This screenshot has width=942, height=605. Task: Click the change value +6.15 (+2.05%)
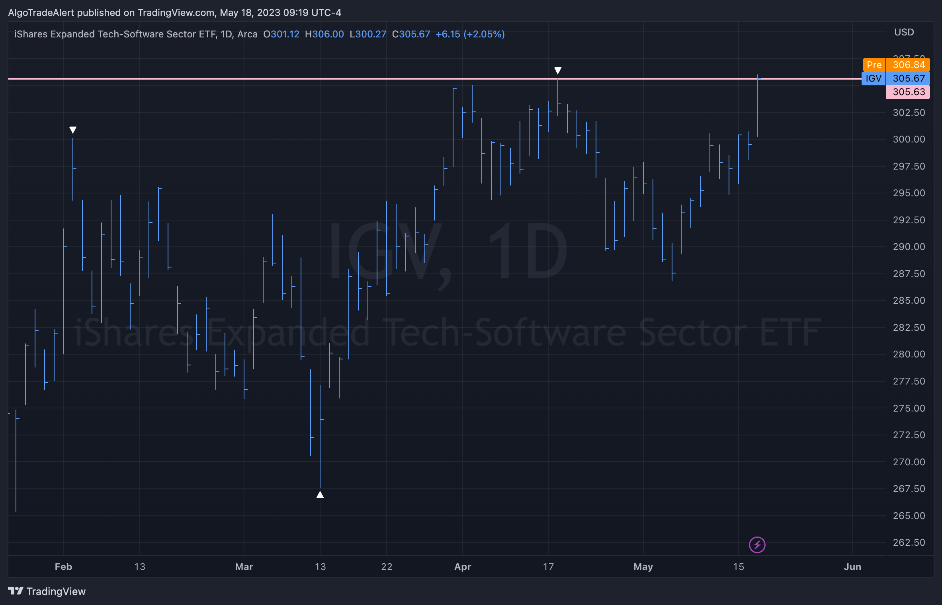(470, 34)
